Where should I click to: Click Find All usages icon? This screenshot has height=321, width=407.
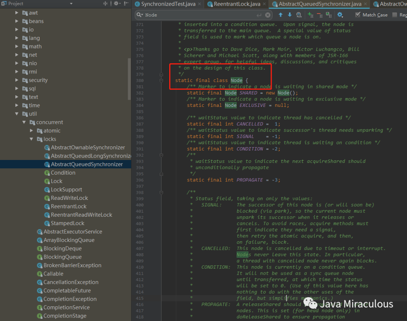click(x=299, y=15)
